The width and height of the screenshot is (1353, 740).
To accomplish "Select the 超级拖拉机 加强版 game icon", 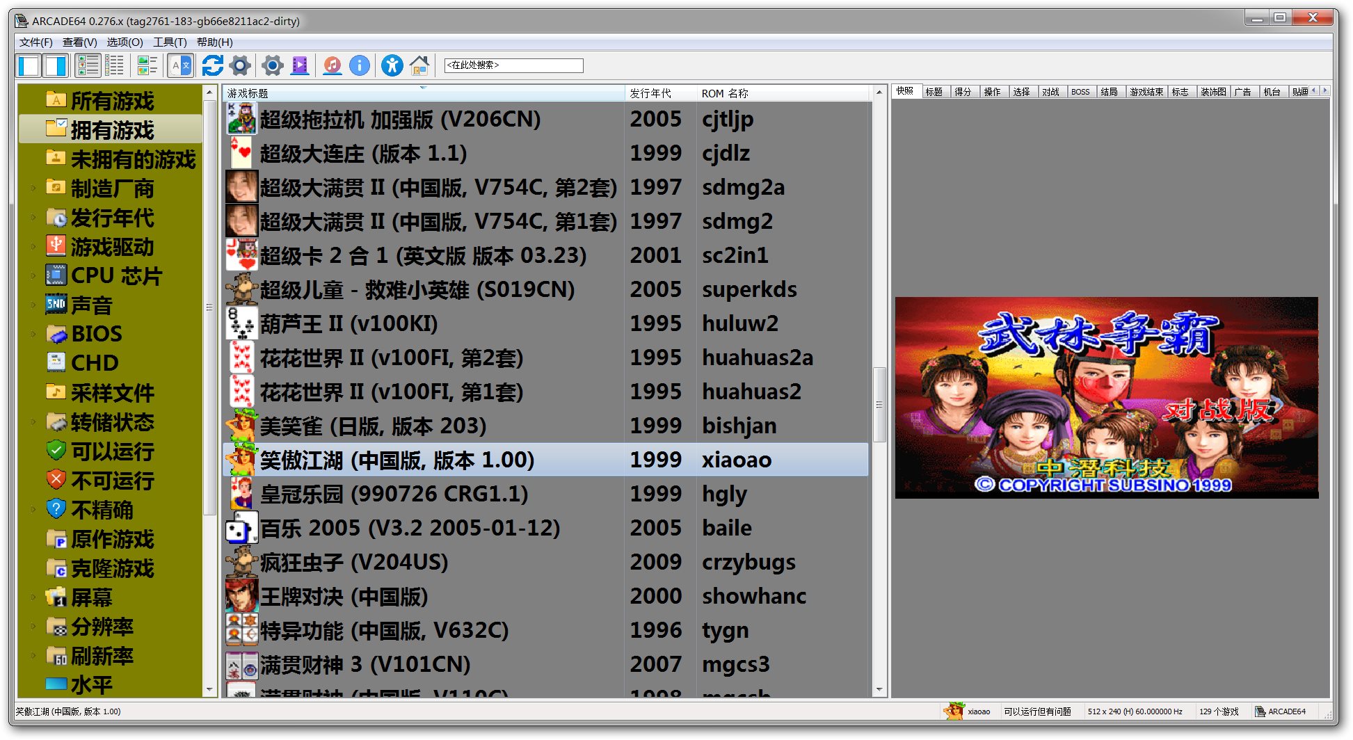I will [242, 119].
